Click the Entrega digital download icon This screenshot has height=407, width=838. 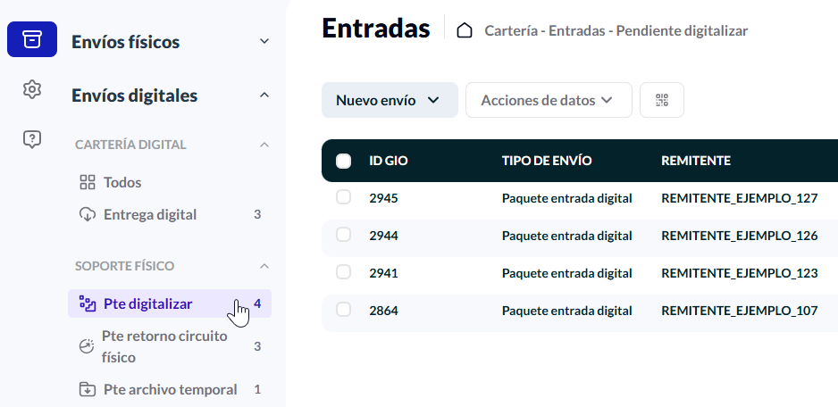click(88, 215)
